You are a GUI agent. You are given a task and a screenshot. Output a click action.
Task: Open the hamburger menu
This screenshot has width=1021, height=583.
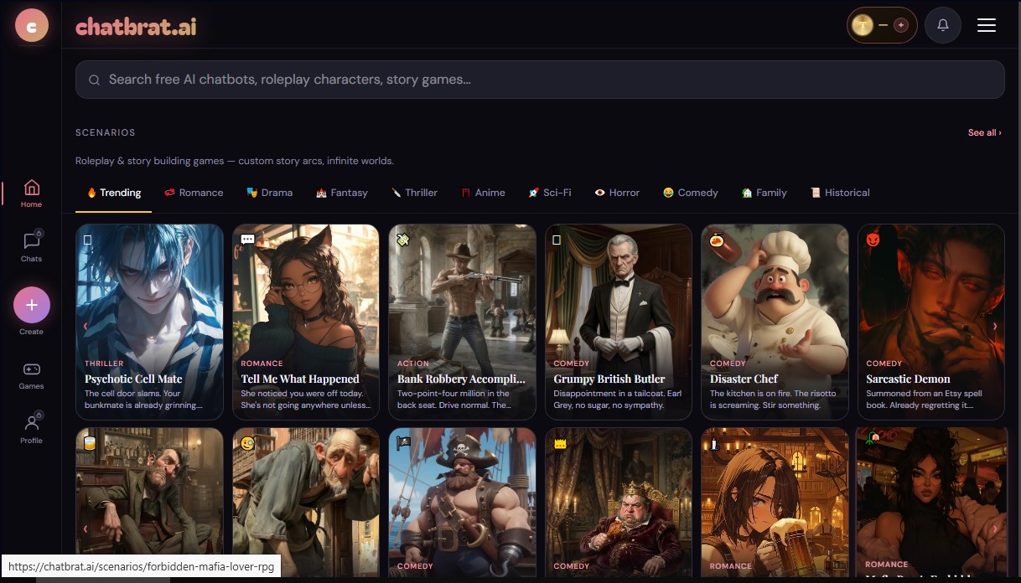pos(987,25)
